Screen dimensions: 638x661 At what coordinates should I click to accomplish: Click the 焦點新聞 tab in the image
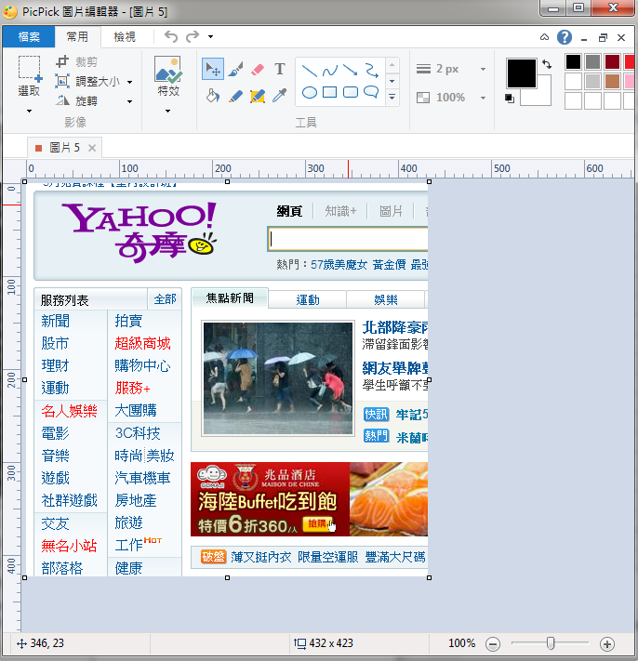coord(230,298)
